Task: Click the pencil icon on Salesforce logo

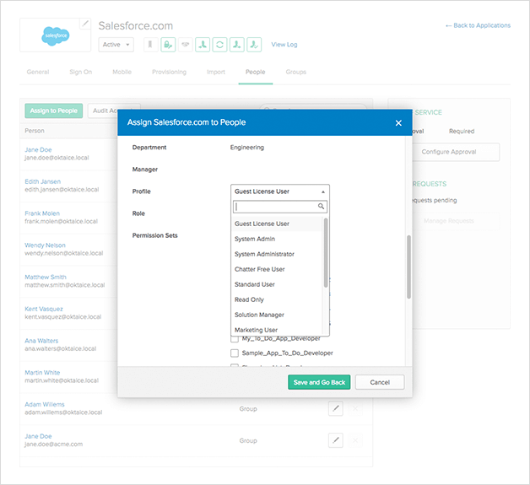Action: click(85, 24)
